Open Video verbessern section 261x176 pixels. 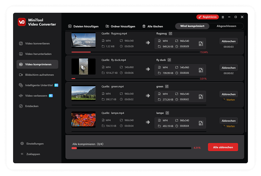37,95
